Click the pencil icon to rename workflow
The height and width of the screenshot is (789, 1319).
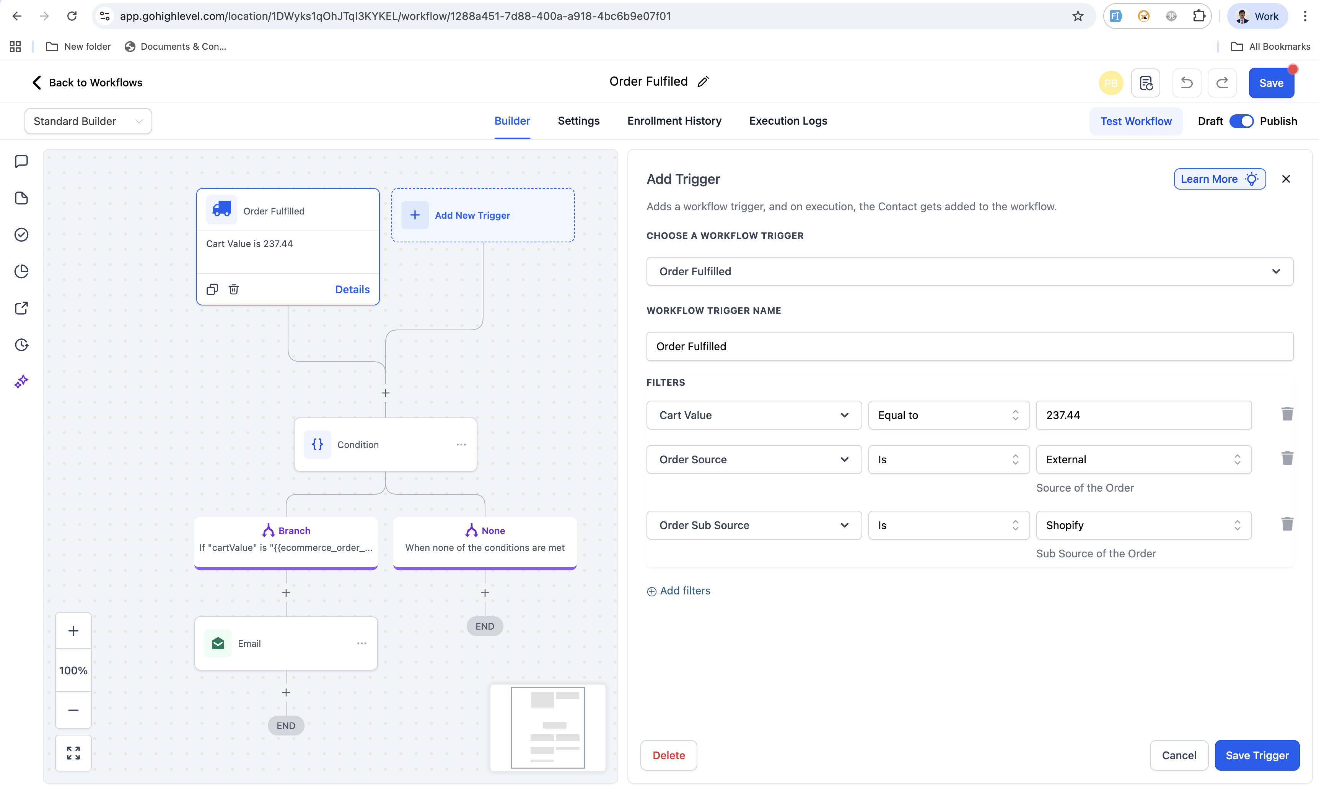coord(703,82)
